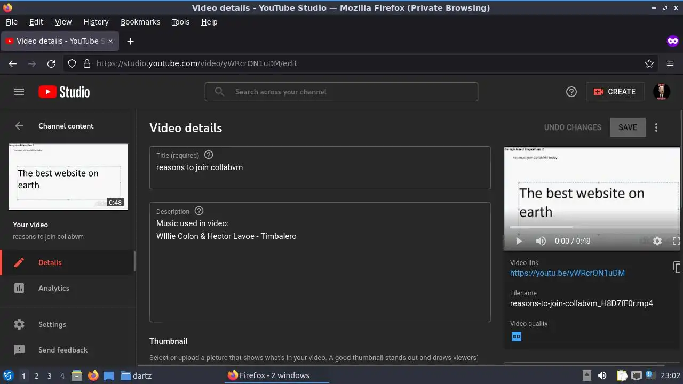The image size is (683, 384).
Task: Open the Analytics sidebar label
Action: click(54, 288)
